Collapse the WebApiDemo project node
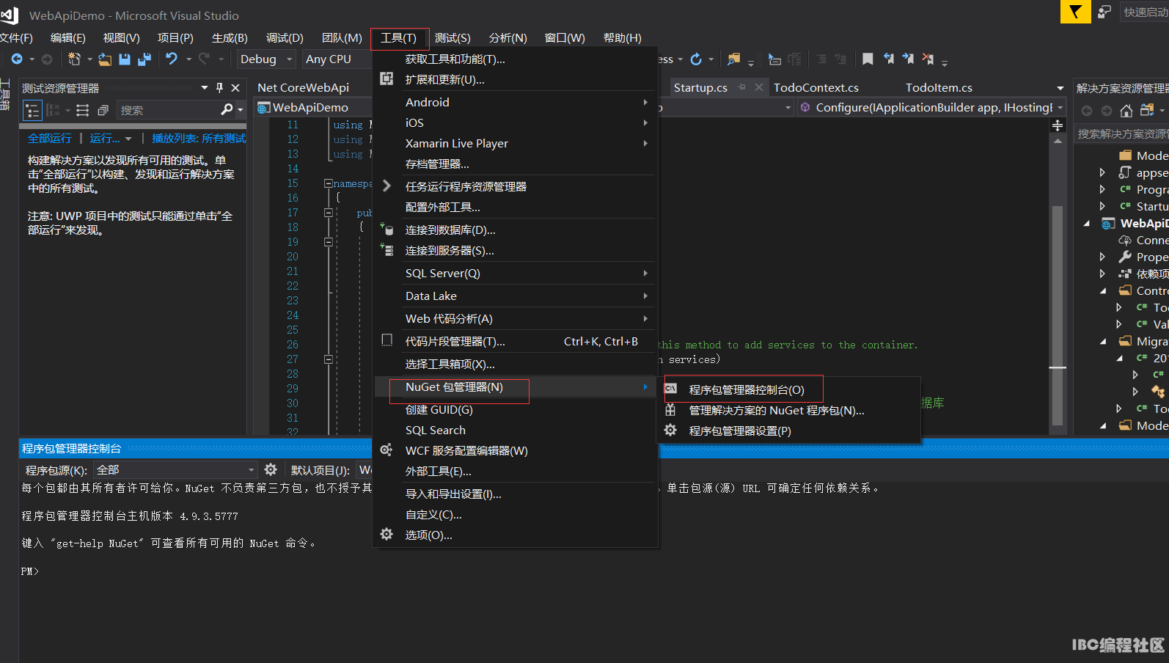Image resolution: width=1169 pixels, height=663 pixels. click(1087, 224)
